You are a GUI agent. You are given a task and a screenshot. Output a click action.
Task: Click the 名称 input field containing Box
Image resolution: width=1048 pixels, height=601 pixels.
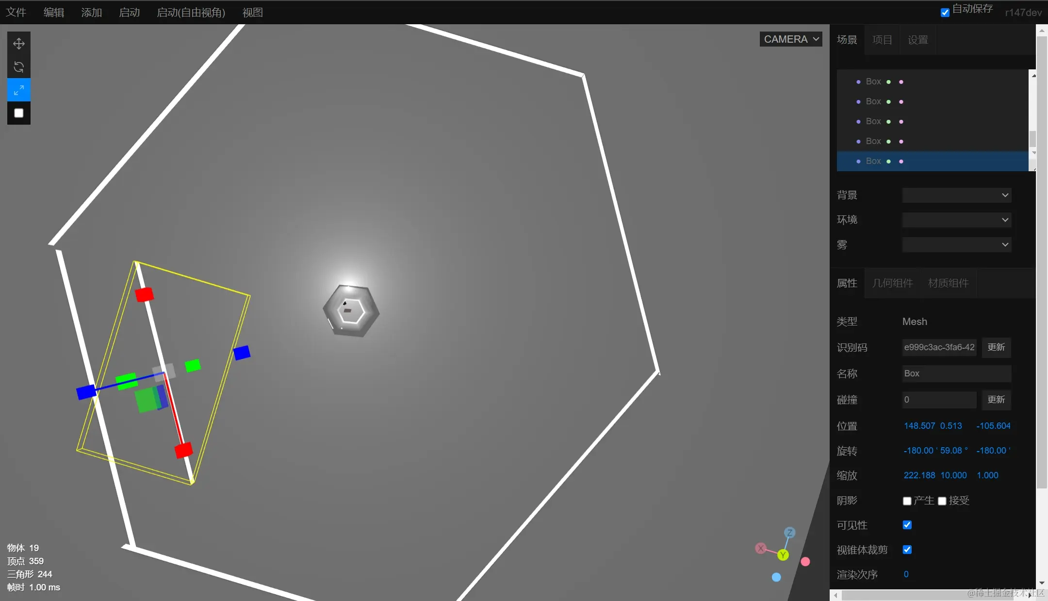[956, 374]
